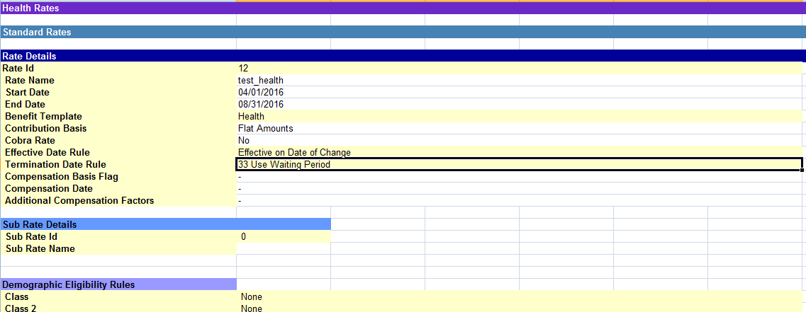The width and height of the screenshot is (806, 312).
Task: Select the end date 08/31/2016 cell
Action: point(519,105)
